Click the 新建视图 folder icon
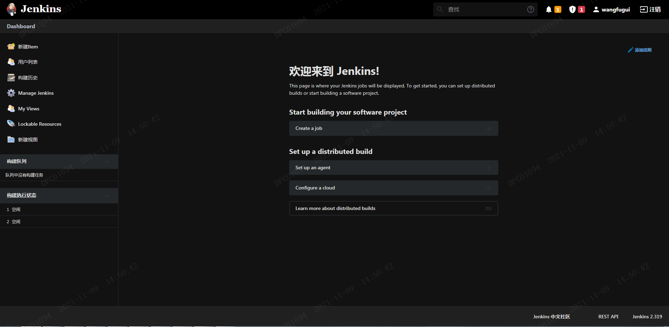Viewport: 669px width, 327px height. pyautogui.click(x=11, y=139)
